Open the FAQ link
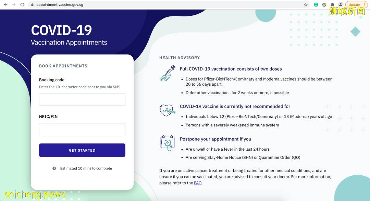Viewport: 370px width, 201px height. [x=198, y=183]
